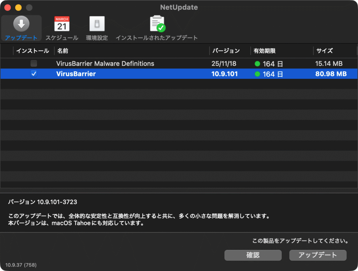
Task: Enable VirusBarrier Malware Definitions install checkbox
Action: [x=34, y=63]
